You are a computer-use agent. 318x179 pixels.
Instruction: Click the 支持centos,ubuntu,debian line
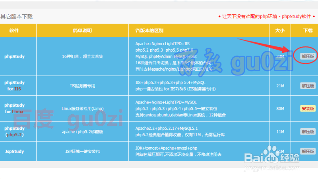click(180, 115)
